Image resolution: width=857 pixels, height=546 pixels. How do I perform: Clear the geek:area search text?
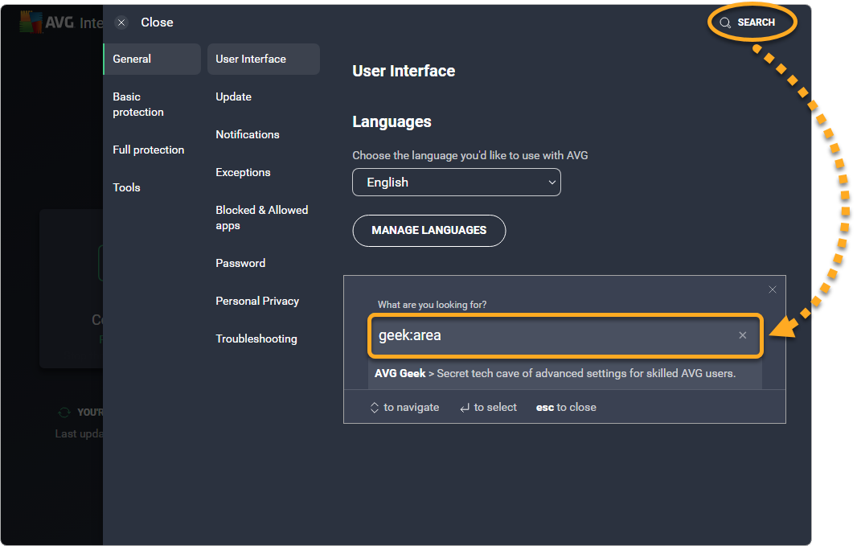[743, 335]
